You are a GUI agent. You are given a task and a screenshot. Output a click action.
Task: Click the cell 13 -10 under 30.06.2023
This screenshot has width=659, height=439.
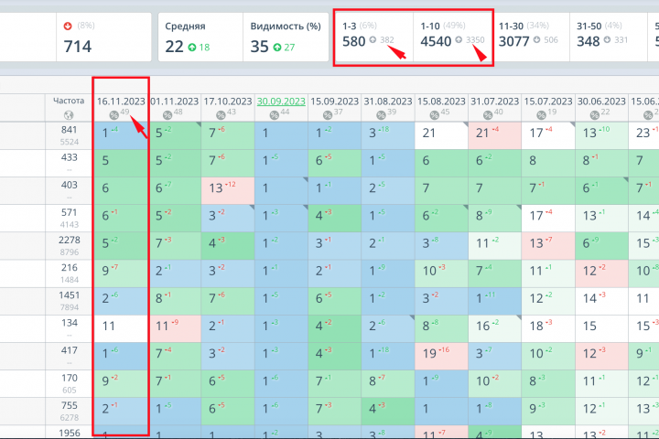tap(601, 135)
